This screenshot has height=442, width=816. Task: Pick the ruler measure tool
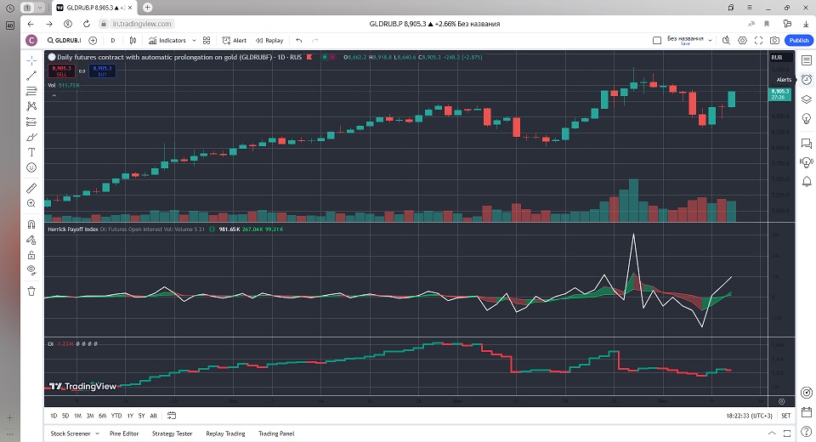[x=31, y=188]
